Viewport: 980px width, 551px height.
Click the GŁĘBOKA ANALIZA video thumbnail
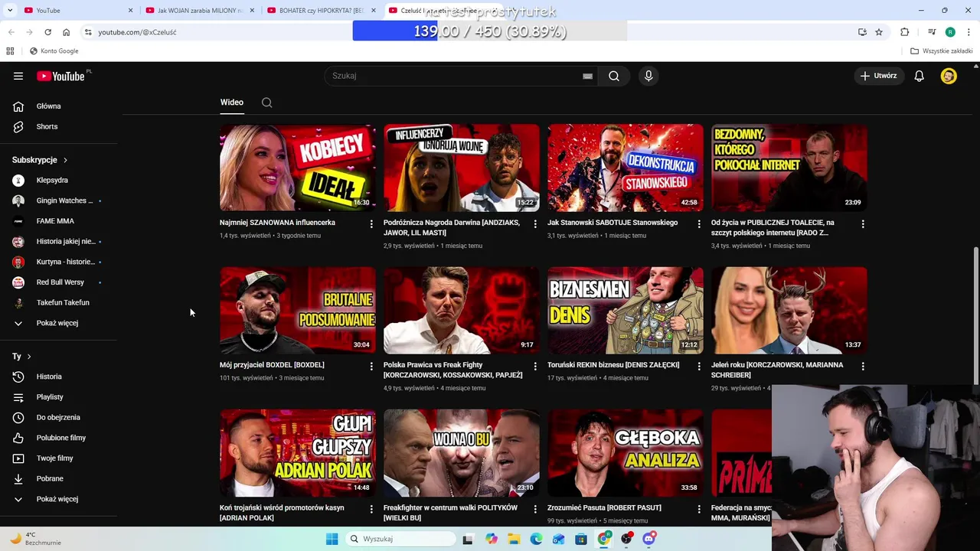626,453
